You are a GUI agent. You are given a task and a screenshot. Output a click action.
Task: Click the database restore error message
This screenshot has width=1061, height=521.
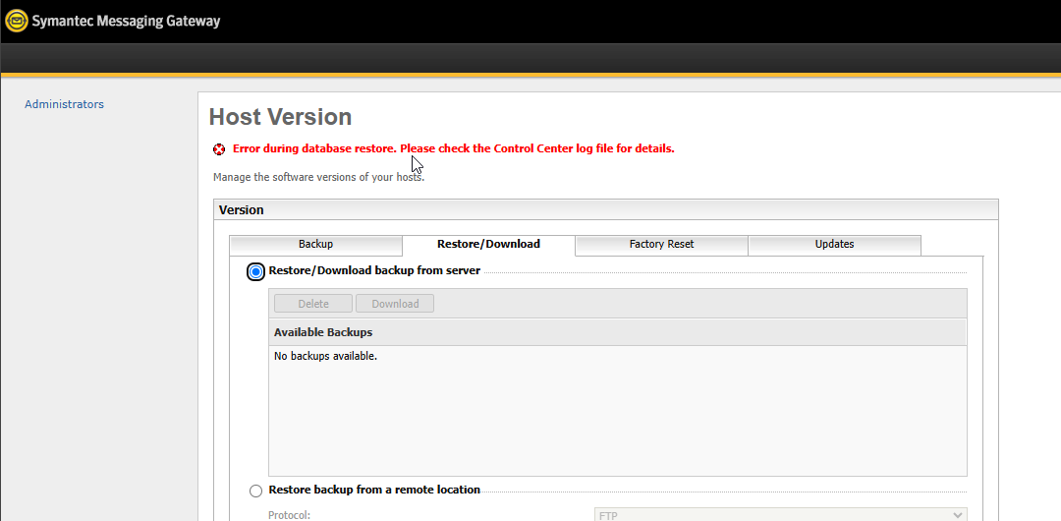[453, 148]
